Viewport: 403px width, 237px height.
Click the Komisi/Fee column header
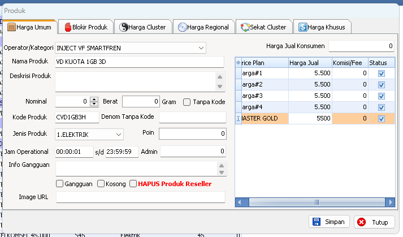350,63
